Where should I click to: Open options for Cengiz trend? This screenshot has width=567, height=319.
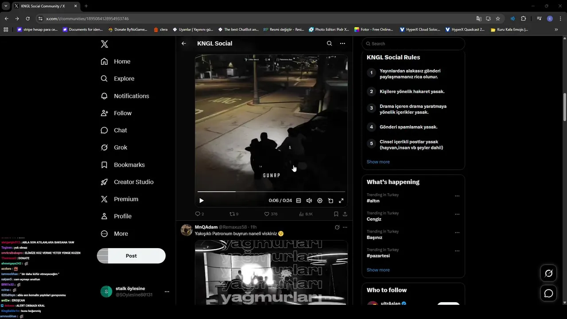(457, 214)
